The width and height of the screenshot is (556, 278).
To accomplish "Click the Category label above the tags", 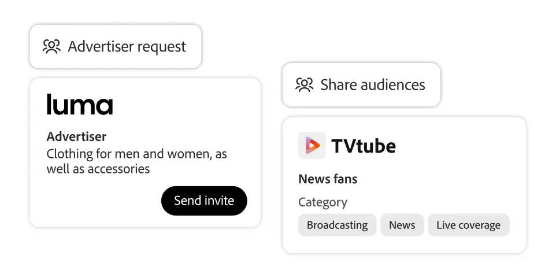I will click(x=323, y=202).
